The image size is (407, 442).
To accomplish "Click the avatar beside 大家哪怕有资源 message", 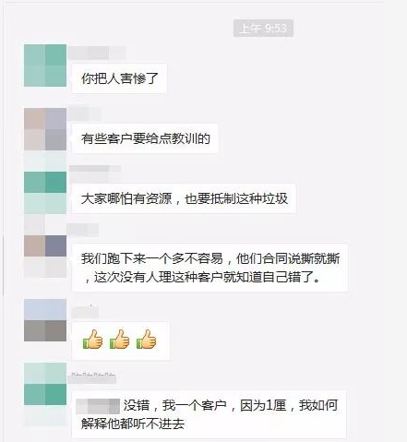I will pos(45,193).
